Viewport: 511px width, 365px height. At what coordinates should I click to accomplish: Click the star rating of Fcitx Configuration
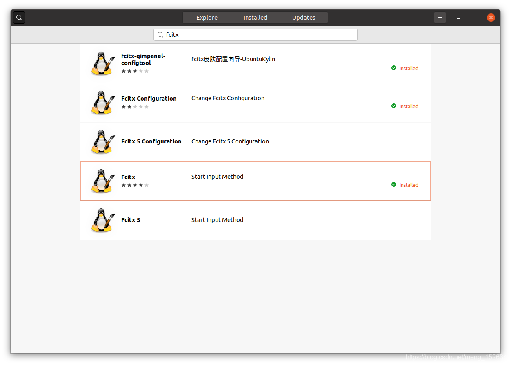pos(135,107)
